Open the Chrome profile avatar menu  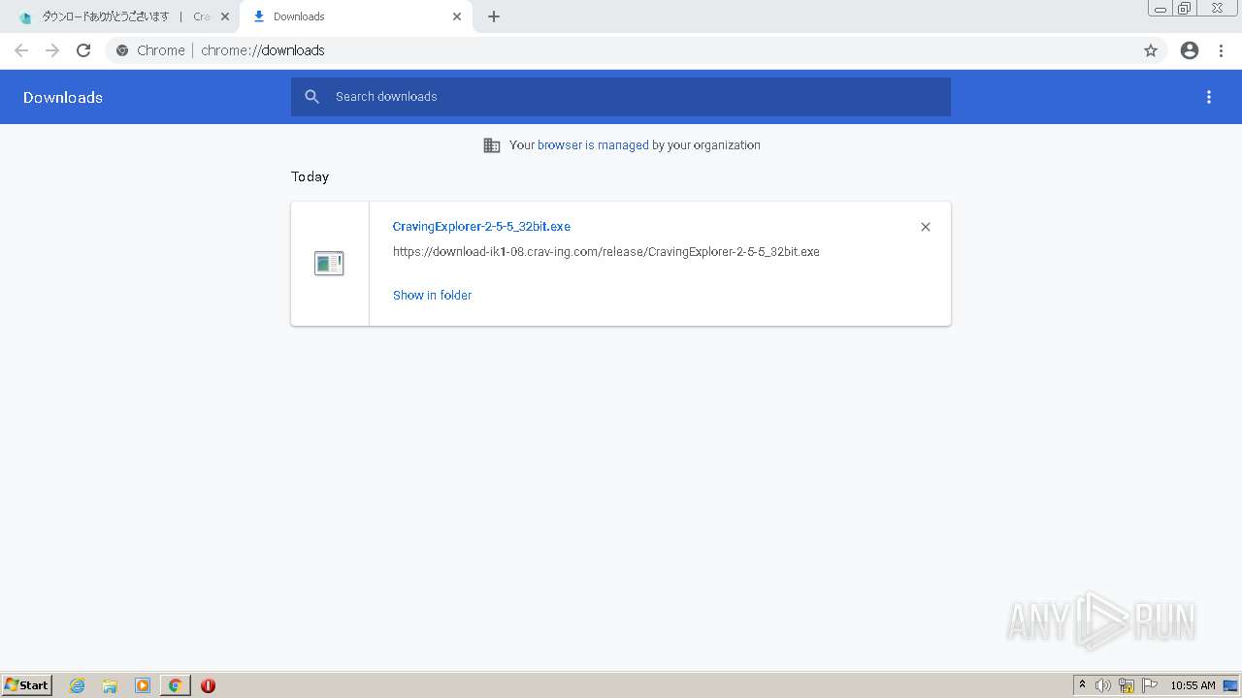pos(1190,50)
